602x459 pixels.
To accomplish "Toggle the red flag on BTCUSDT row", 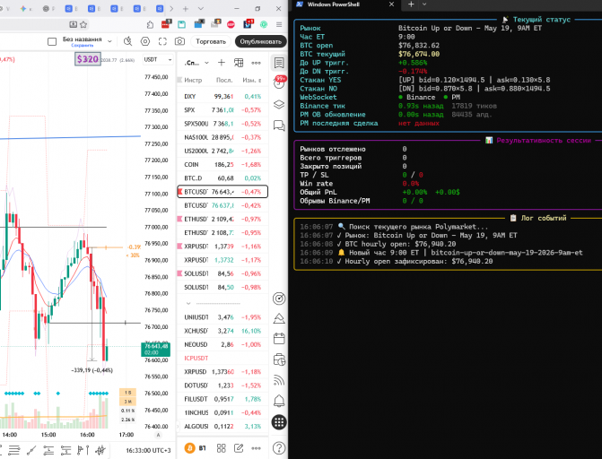I will point(180,192).
